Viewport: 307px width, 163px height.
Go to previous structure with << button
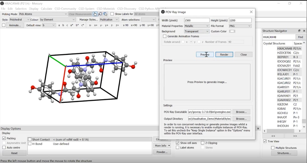click(x=273, y=136)
